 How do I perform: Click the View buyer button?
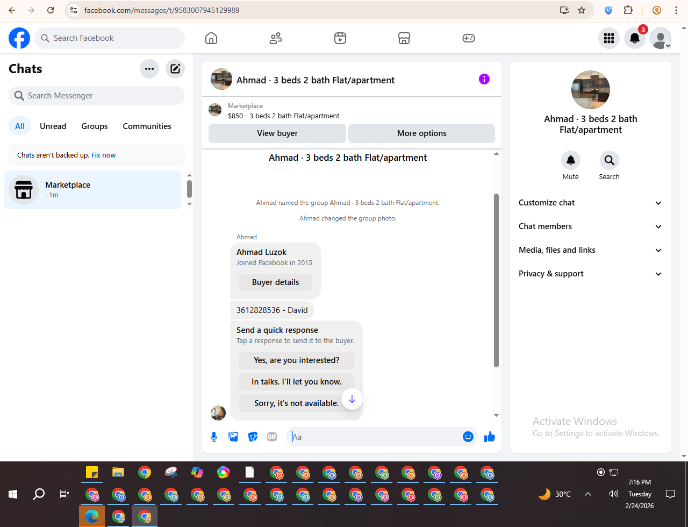[x=277, y=133]
